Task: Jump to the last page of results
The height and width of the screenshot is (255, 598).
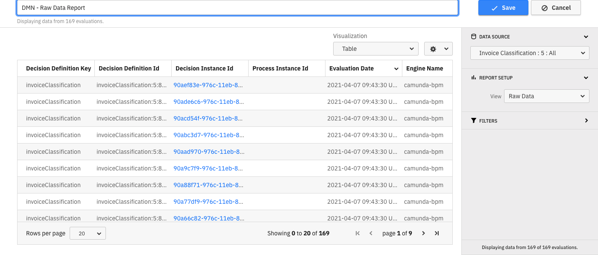Action: pos(437,233)
